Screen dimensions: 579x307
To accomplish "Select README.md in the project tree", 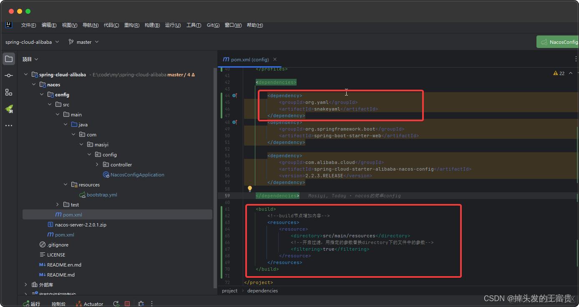I will coord(61,275).
